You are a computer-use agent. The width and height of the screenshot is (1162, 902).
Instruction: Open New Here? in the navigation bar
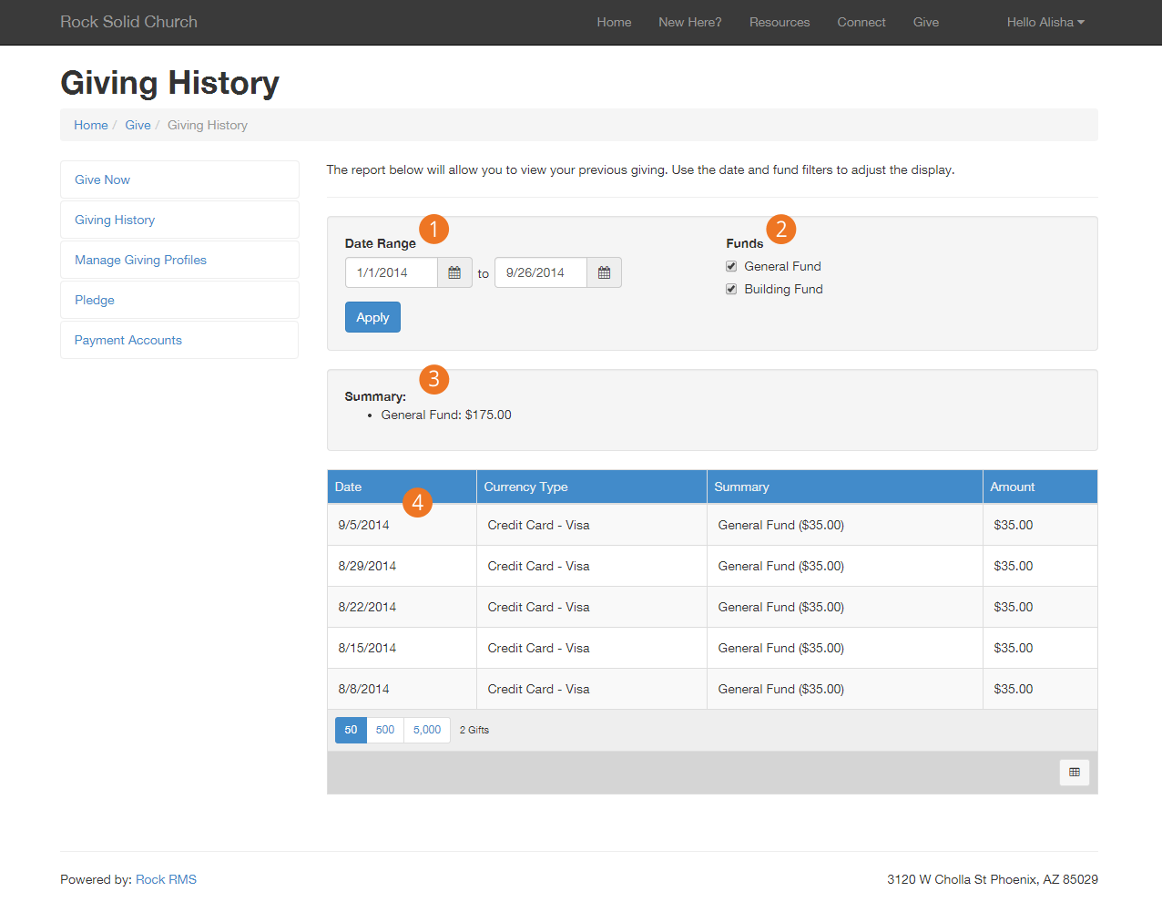(x=689, y=22)
